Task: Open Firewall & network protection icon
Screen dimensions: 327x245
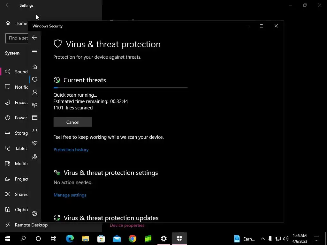Action: click(35, 105)
